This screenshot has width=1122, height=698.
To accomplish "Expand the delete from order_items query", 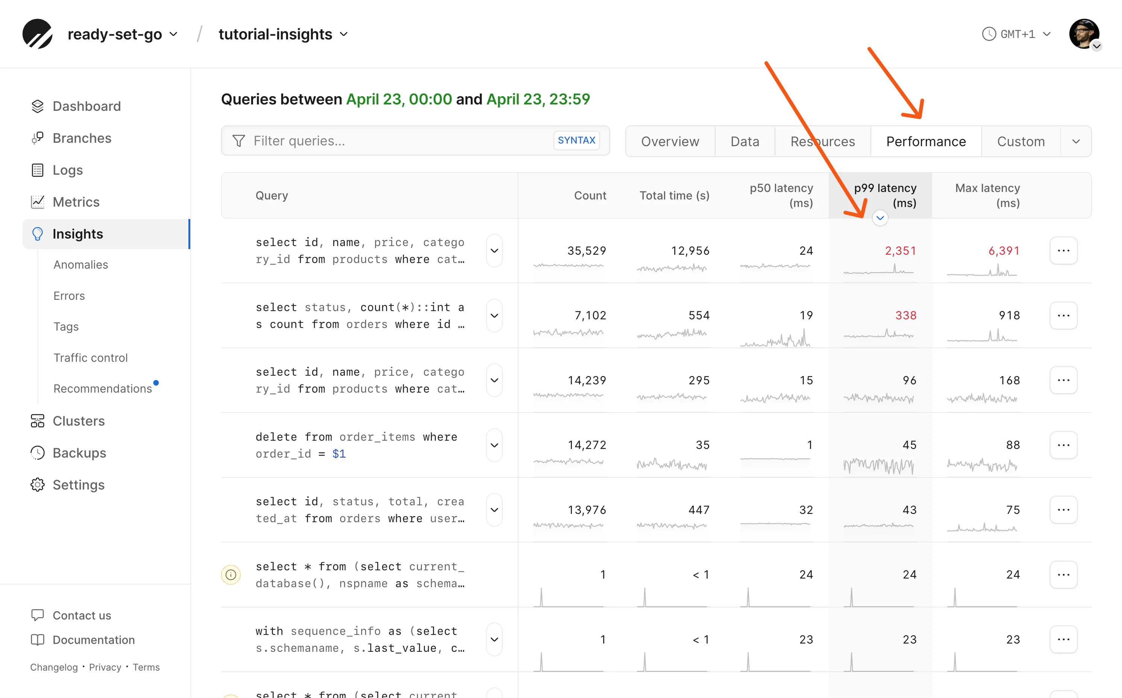I will pyautogui.click(x=494, y=445).
